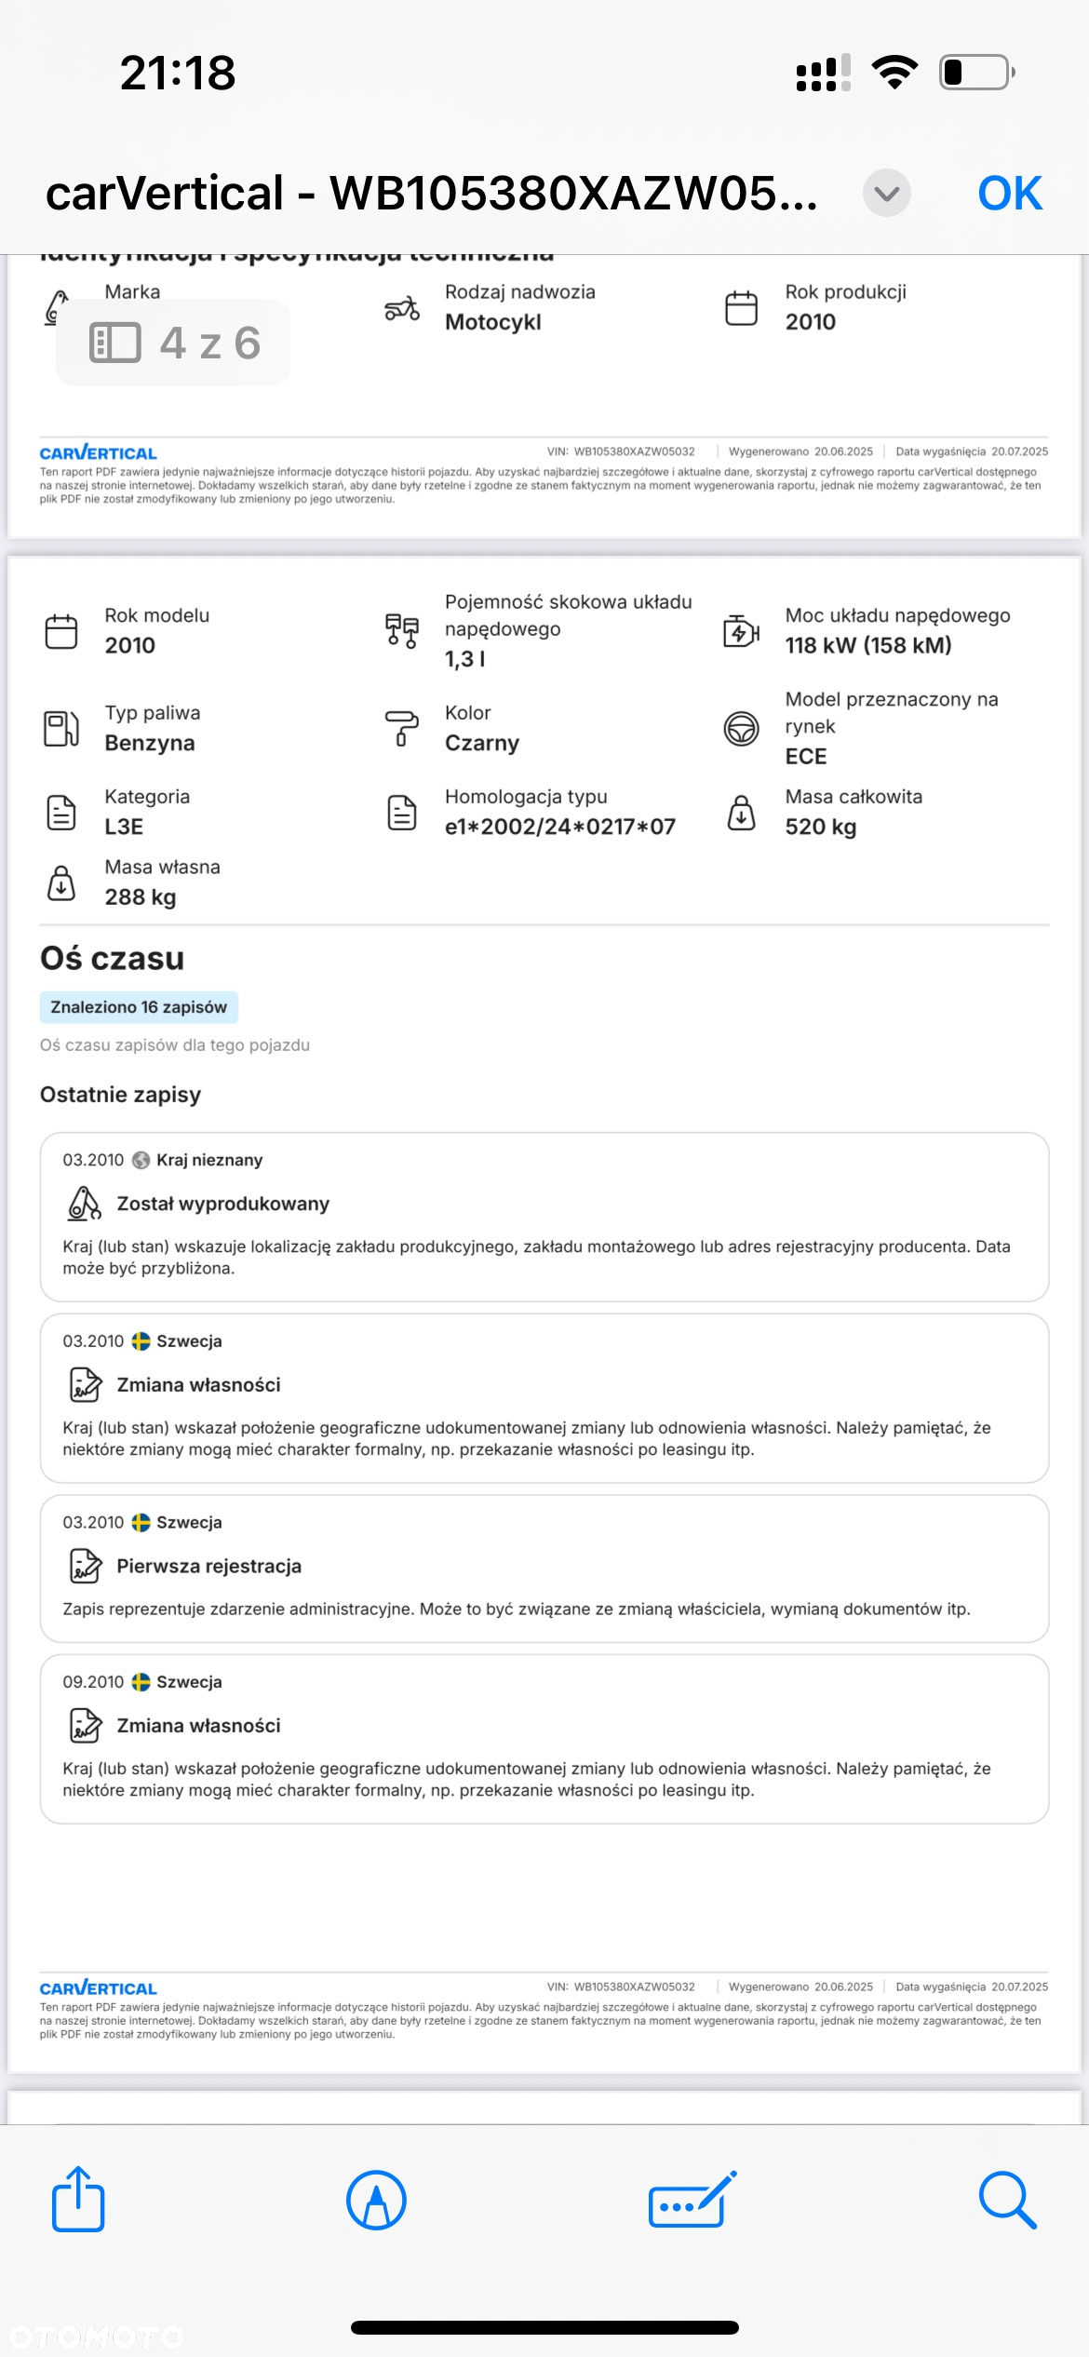The image size is (1089, 2357).
Task: Tap the engine power icon
Action: coord(742,631)
